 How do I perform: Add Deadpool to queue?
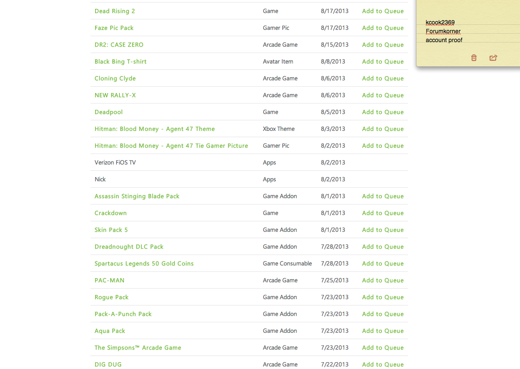[383, 112]
